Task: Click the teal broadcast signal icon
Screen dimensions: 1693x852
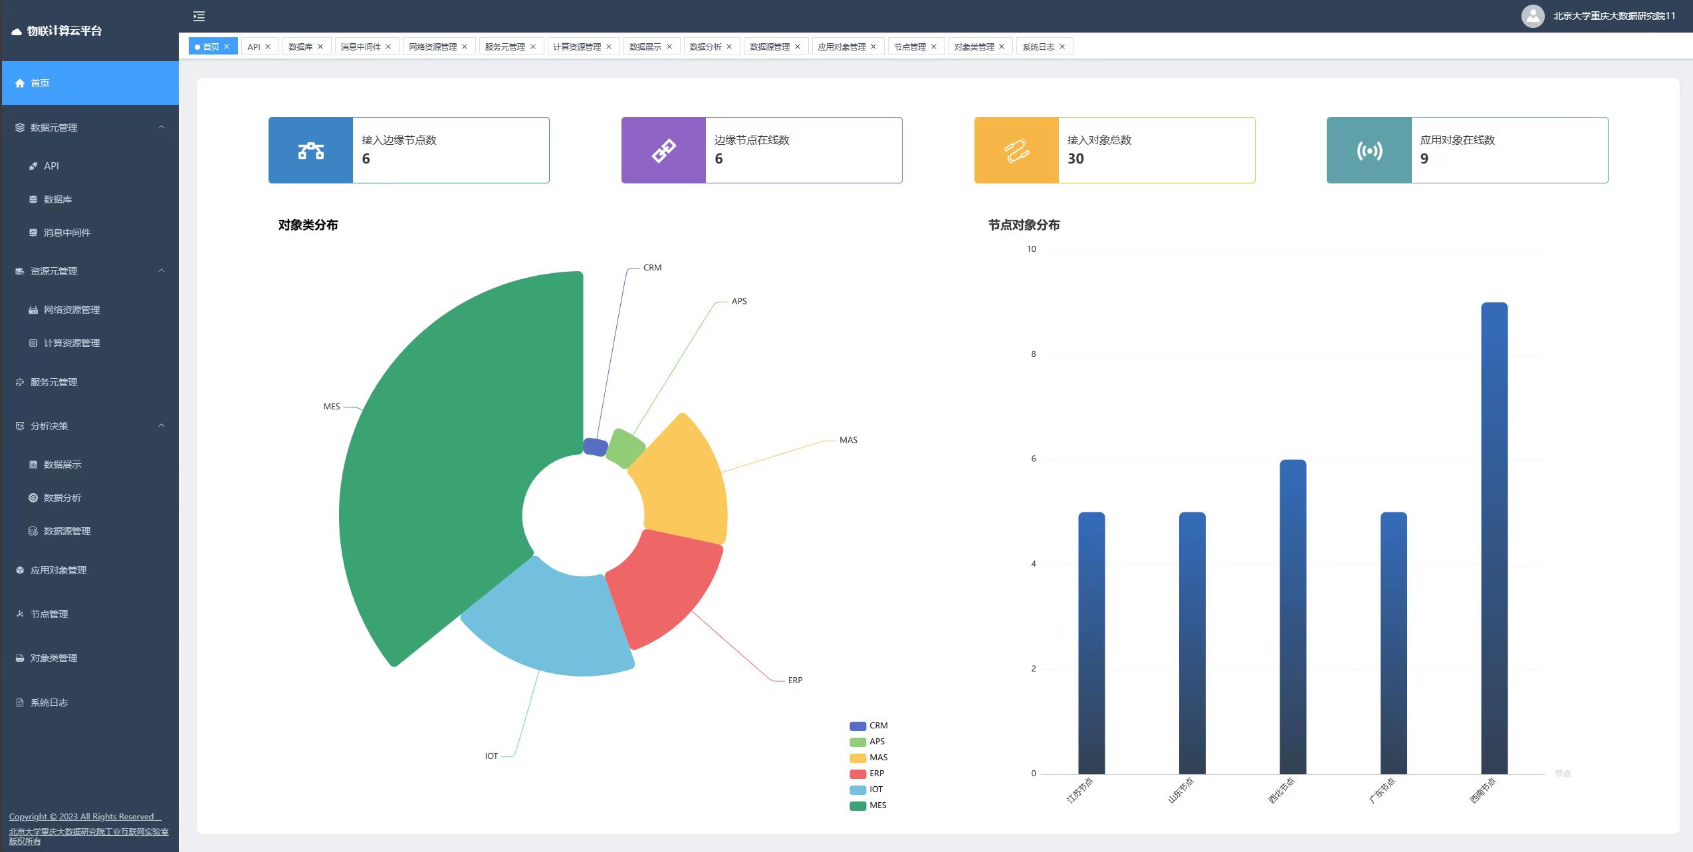Action: pos(1369,151)
